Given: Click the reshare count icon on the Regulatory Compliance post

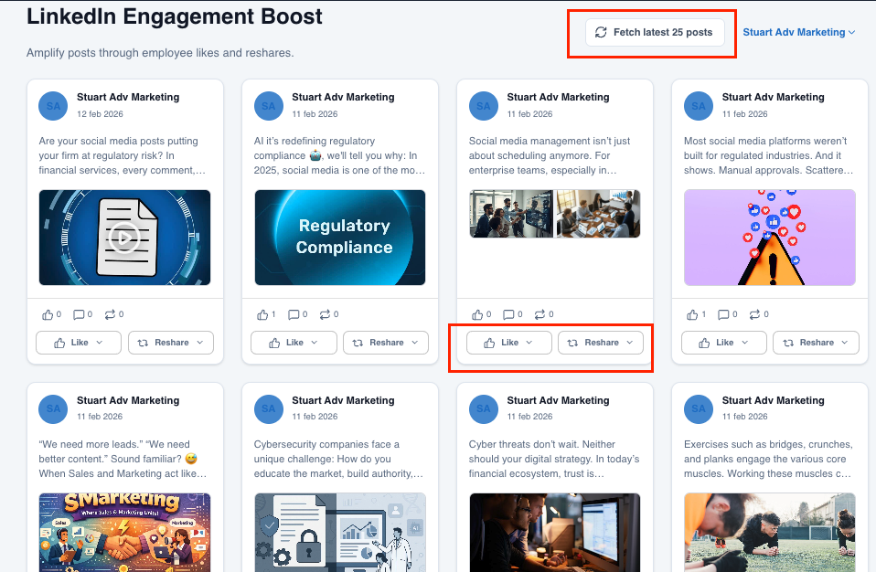Looking at the screenshot, I should (x=325, y=313).
